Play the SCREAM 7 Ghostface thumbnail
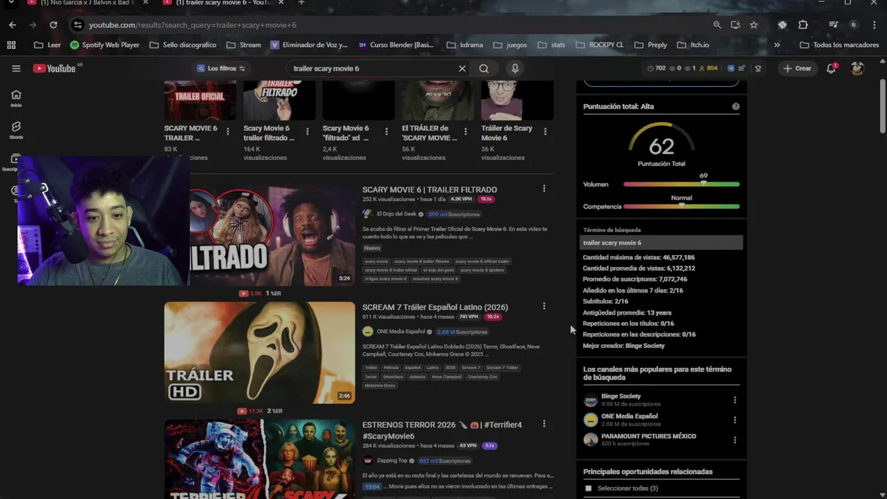The width and height of the screenshot is (887, 499). coord(259,352)
